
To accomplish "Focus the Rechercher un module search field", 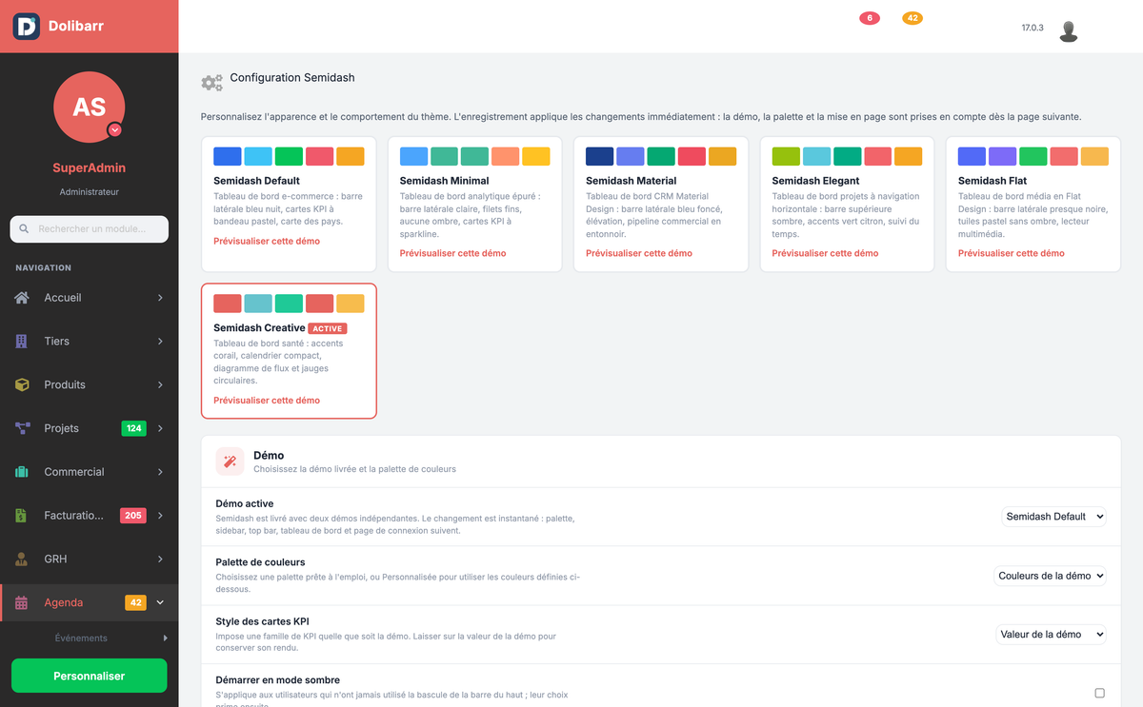I will click(x=90, y=229).
